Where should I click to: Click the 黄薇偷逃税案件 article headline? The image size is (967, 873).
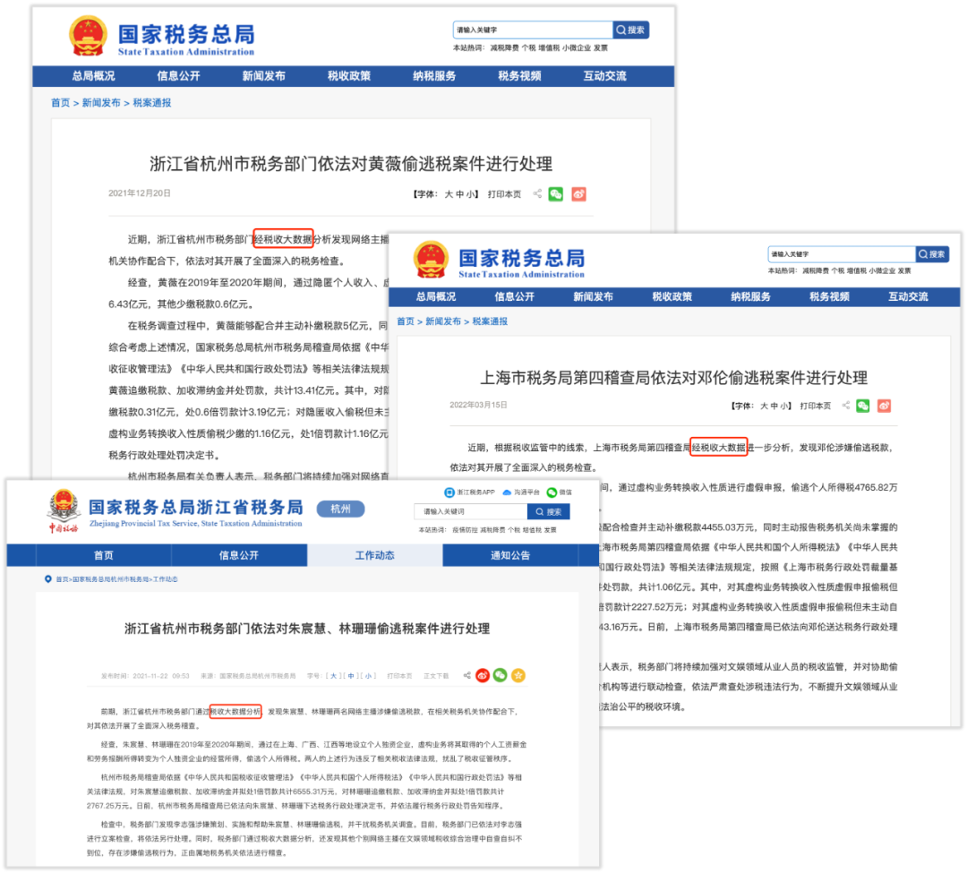point(351,164)
